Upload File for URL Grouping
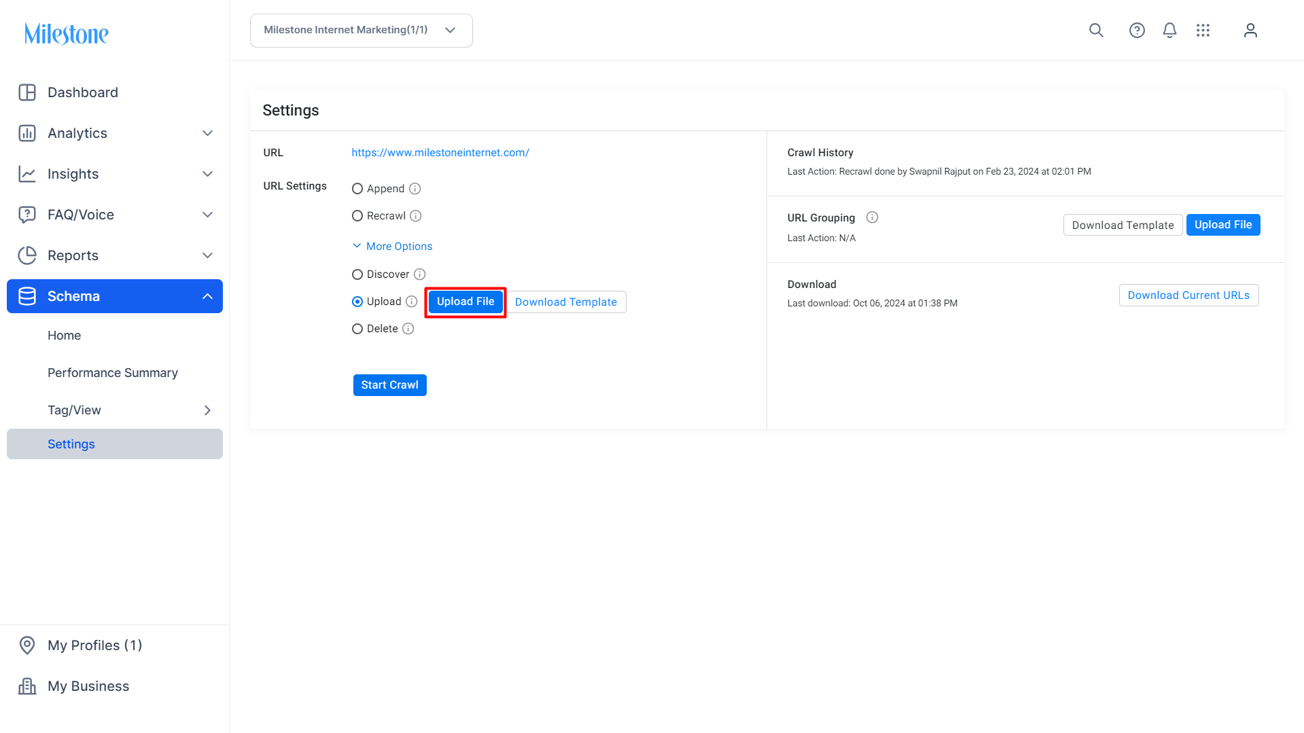The height and width of the screenshot is (733, 1304). click(1223, 225)
